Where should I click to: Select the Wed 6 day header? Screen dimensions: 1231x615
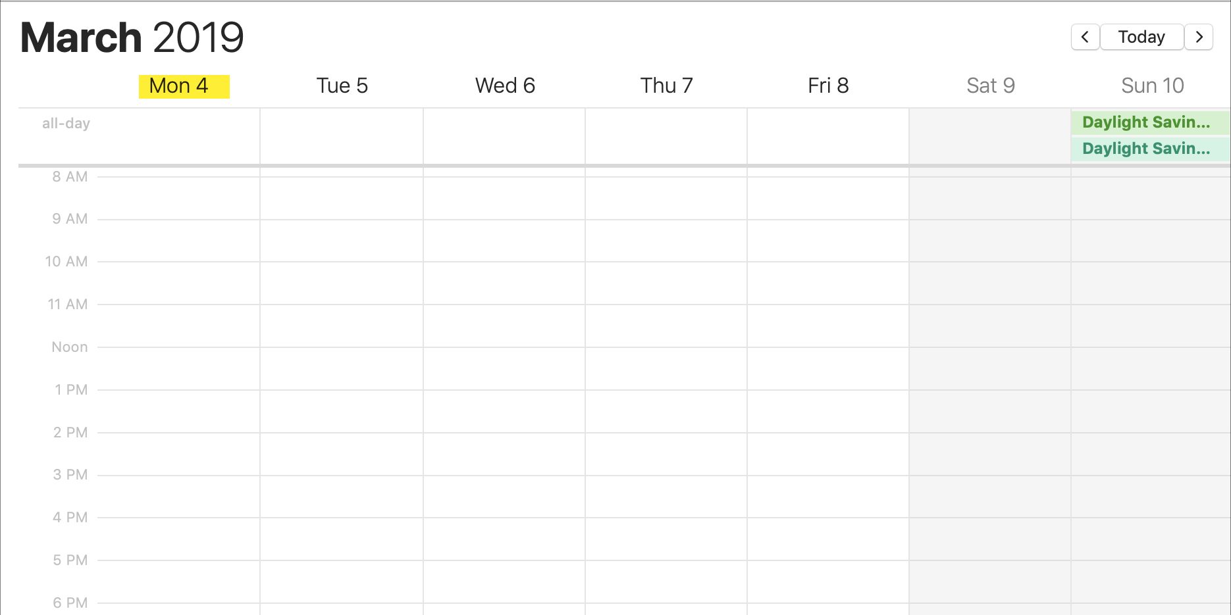pyautogui.click(x=505, y=86)
